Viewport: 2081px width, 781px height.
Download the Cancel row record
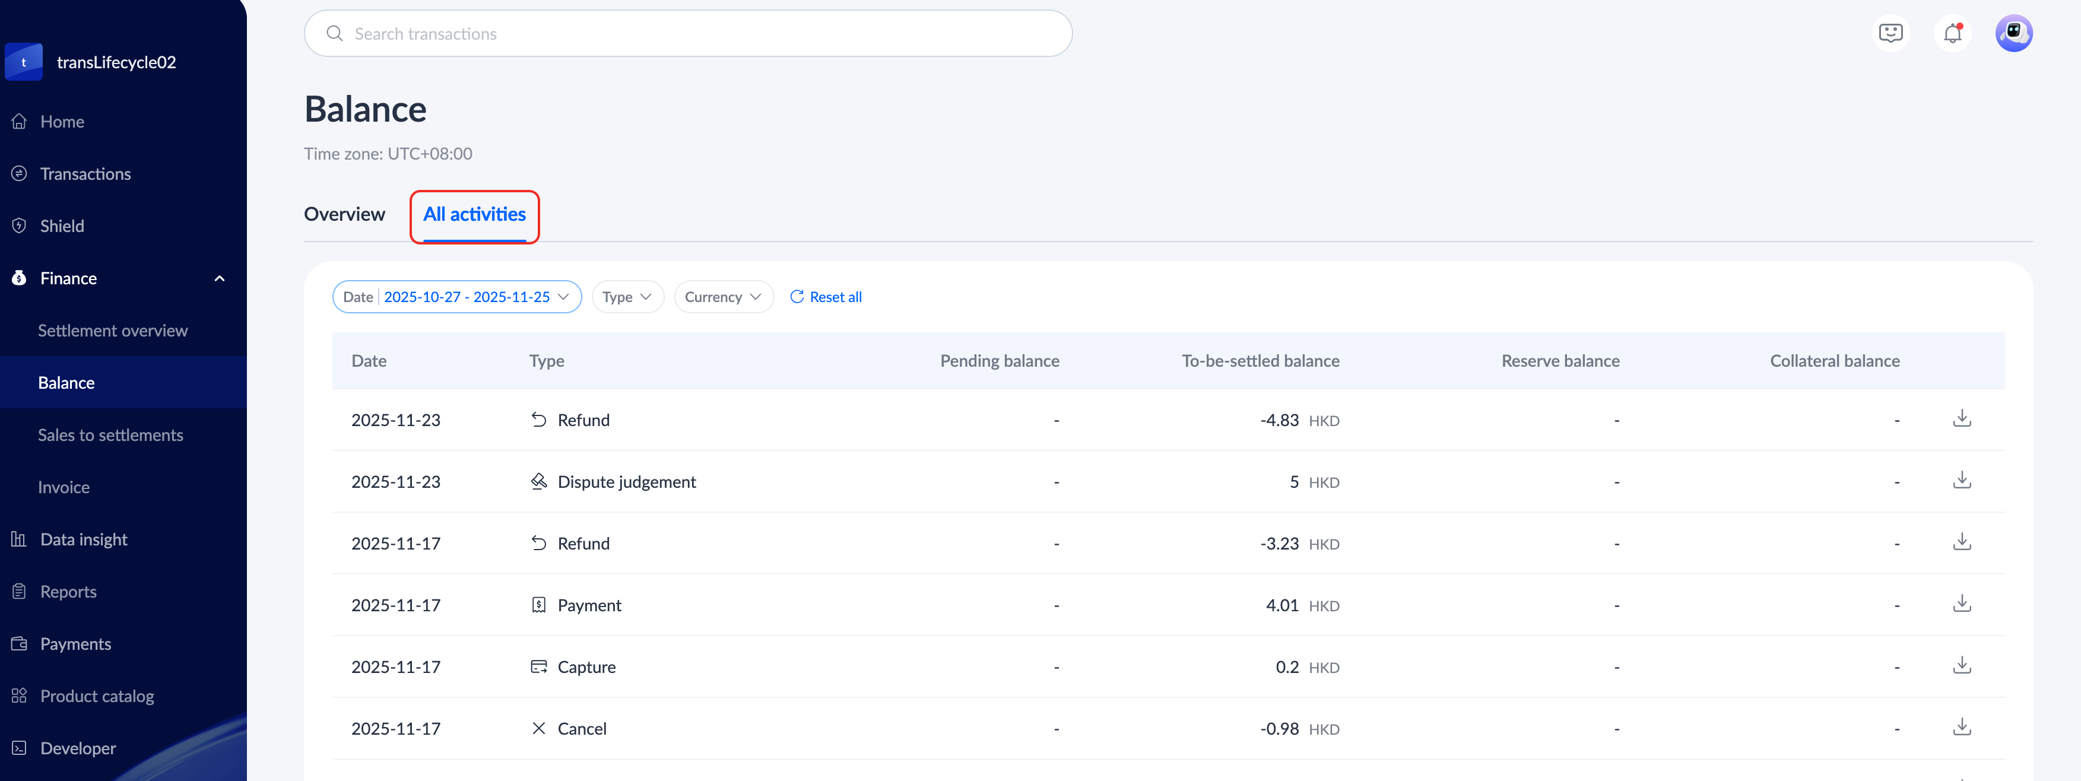[x=1962, y=728]
